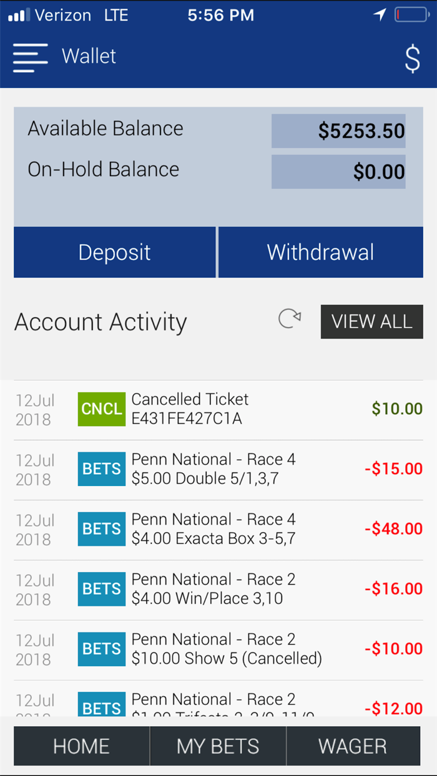Image resolution: width=437 pixels, height=776 pixels.
Task: Open the hamburger navigation menu
Action: click(x=29, y=56)
